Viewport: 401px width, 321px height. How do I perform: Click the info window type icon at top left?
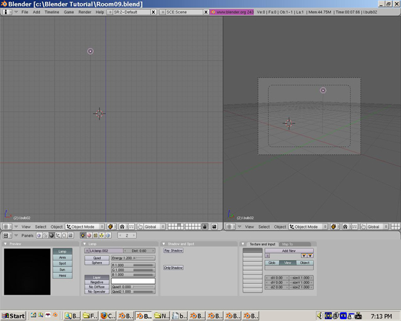point(6,12)
